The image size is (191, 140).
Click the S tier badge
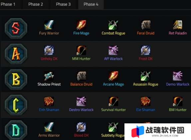[x=16, y=28]
